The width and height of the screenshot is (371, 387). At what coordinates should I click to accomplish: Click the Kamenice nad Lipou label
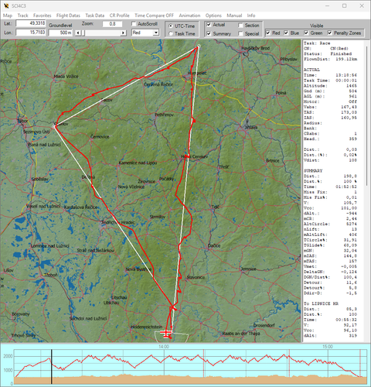point(138,163)
